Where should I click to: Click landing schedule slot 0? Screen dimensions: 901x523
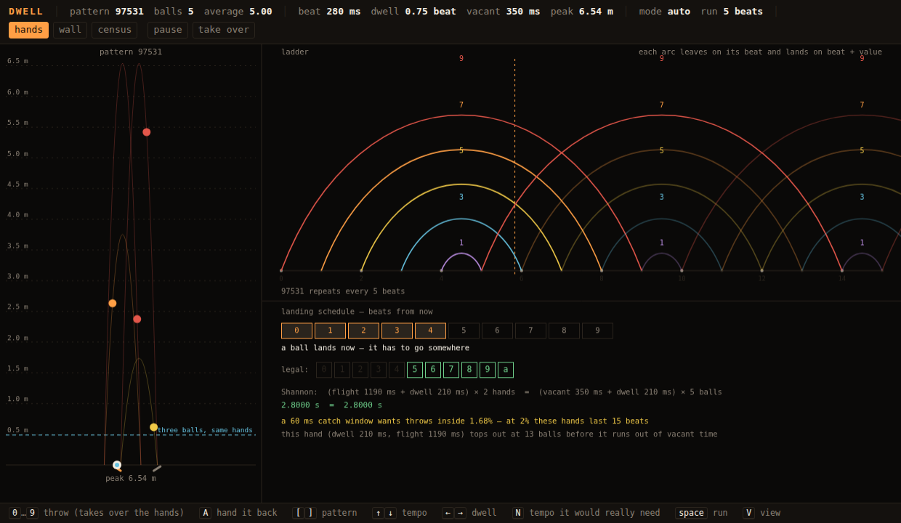296,331
